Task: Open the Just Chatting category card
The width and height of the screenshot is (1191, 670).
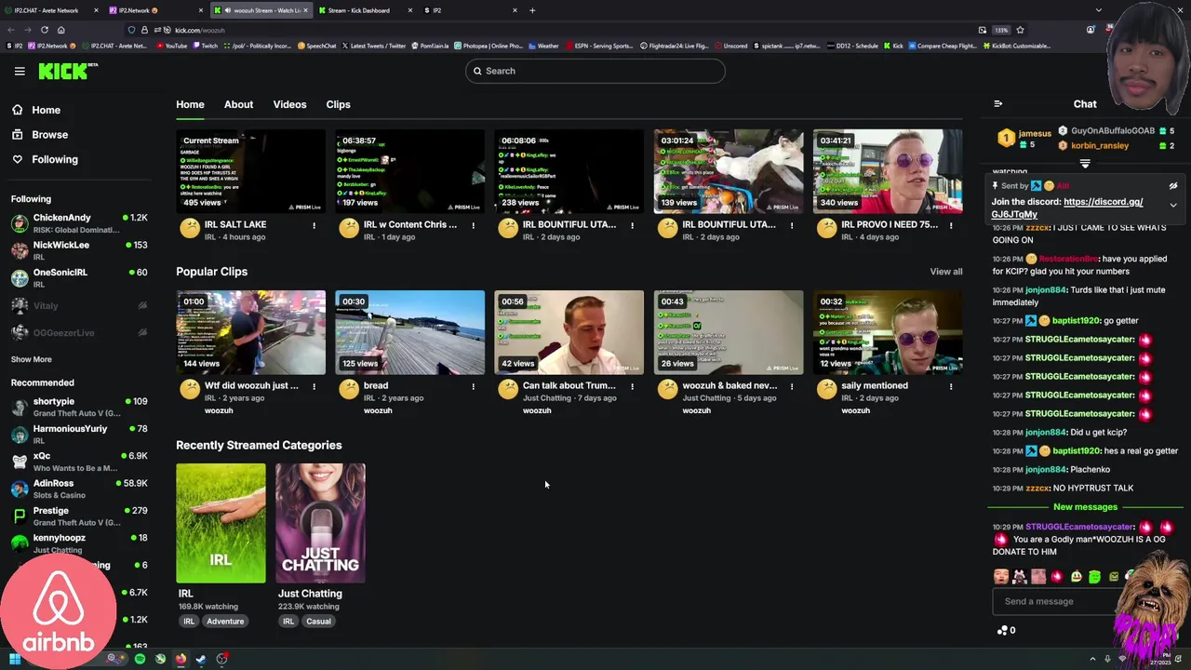Action: [320, 523]
